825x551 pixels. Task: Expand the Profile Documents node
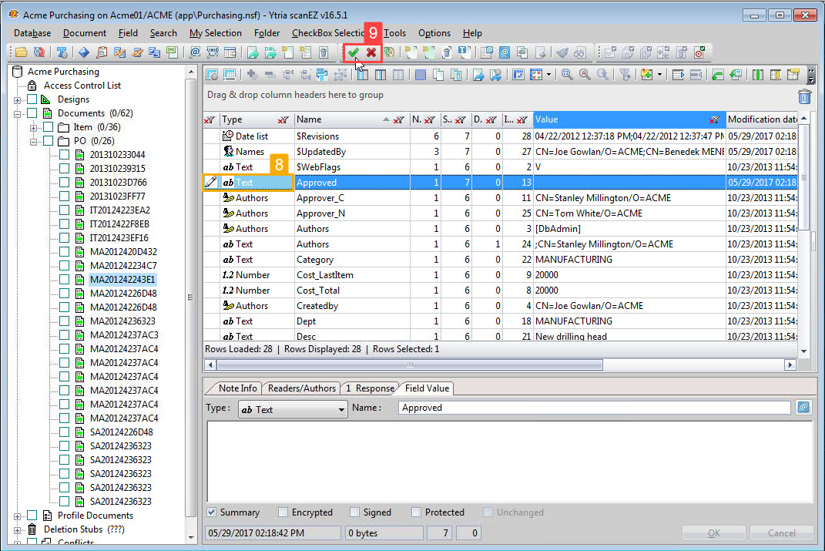(x=16, y=515)
